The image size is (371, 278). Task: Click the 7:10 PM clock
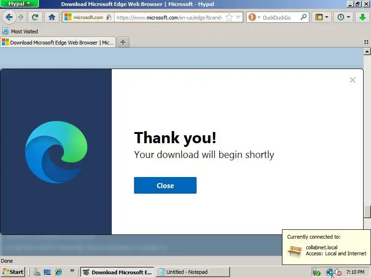coord(355,272)
